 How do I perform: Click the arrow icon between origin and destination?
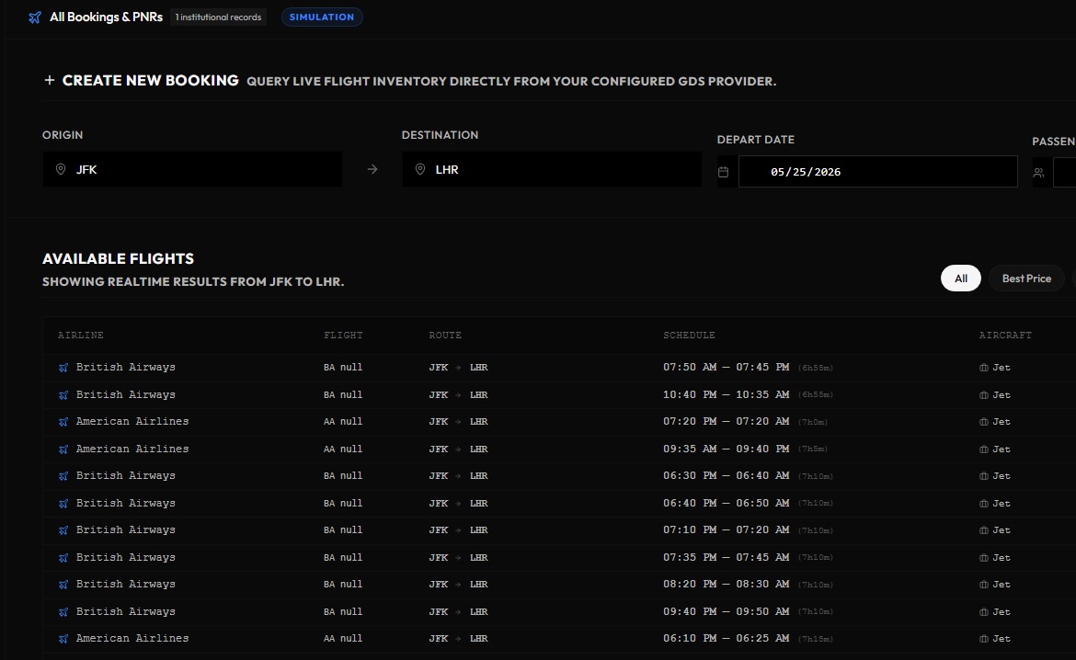(x=372, y=169)
